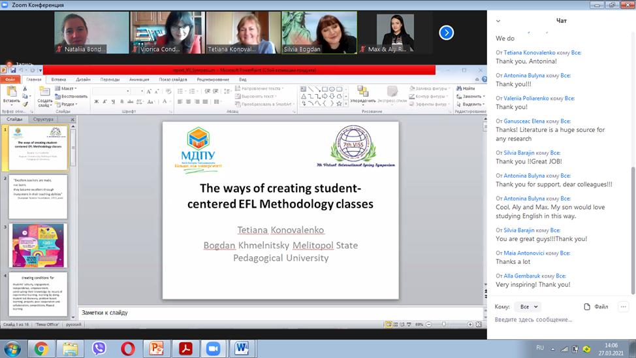Expand the Кому recipient dropdown set to Все
The image size is (636, 358).
tap(527, 306)
